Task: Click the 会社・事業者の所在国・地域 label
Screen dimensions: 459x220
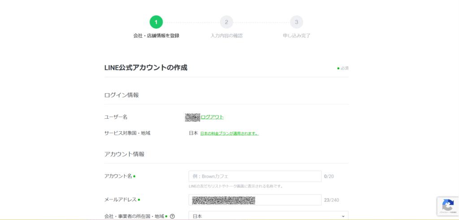Action: point(134,216)
